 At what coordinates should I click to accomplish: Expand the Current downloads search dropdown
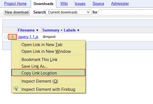pyautogui.click(x=69, y=12)
